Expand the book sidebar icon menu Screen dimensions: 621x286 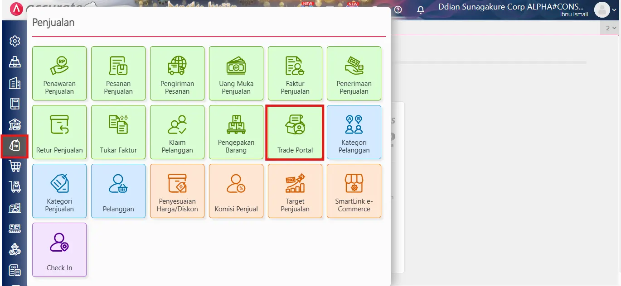pyautogui.click(x=15, y=103)
